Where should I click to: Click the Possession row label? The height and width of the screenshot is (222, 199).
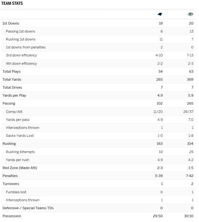point(12,216)
